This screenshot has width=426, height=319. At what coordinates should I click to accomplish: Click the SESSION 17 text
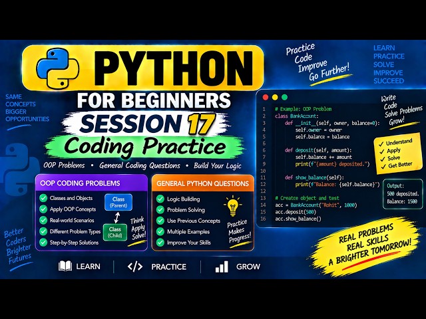tap(148, 124)
